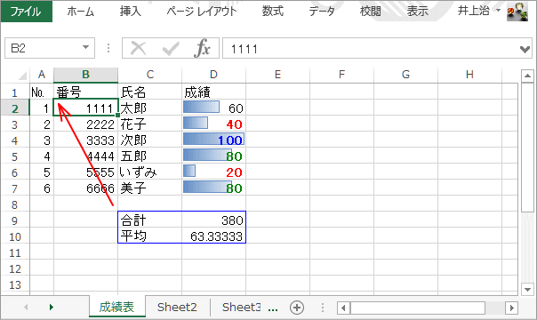Click the formula bar enter checkmark icon
Image resolution: width=537 pixels, height=320 pixels.
click(x=171, y=48)
